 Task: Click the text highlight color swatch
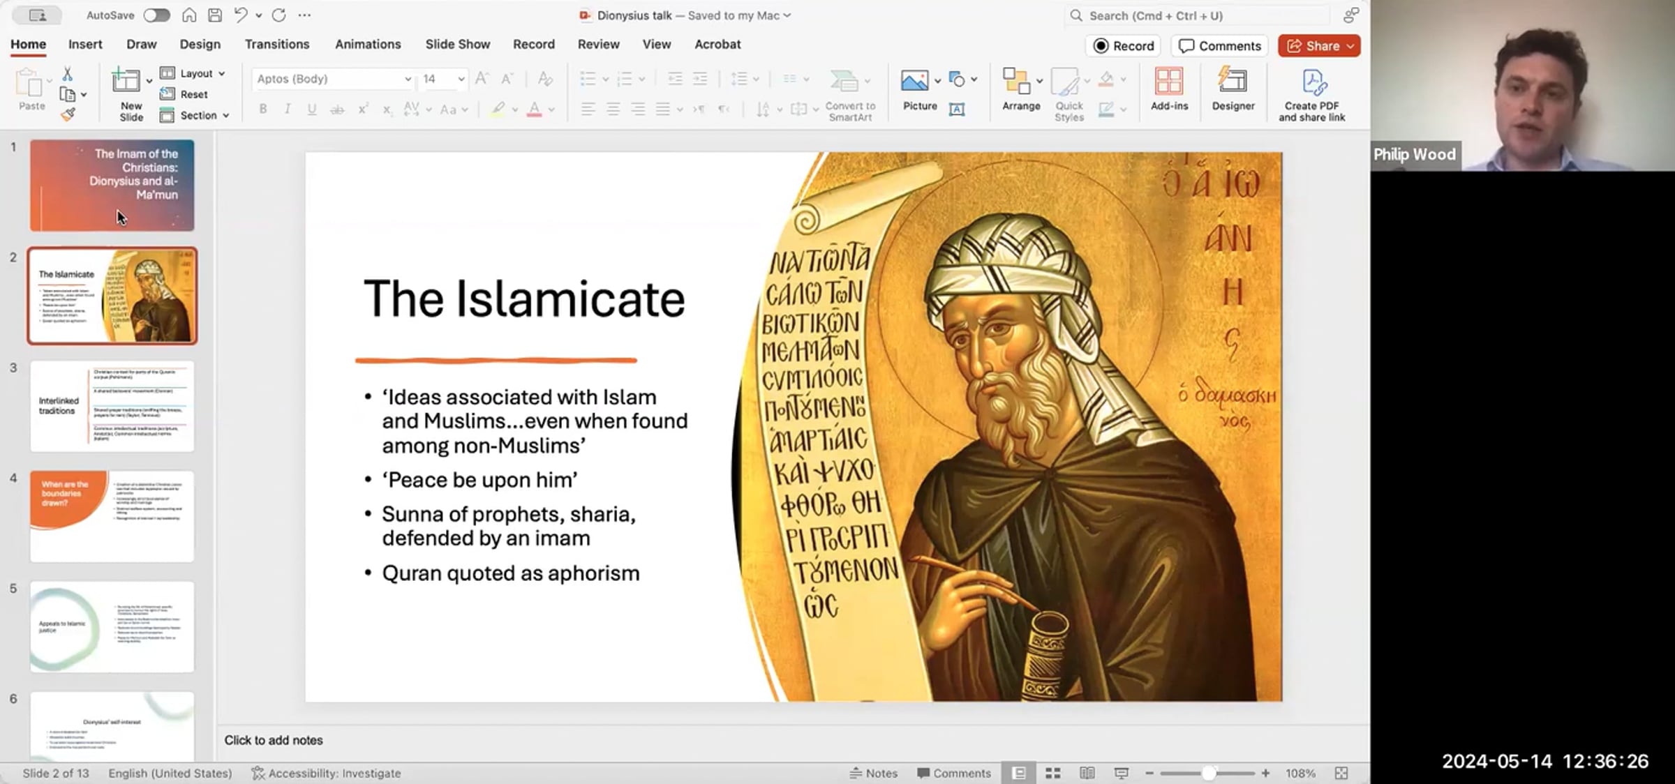coord(498,109)
